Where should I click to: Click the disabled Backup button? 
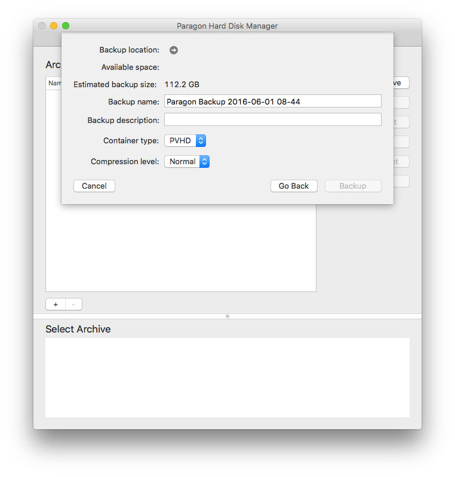coord(353,186)
